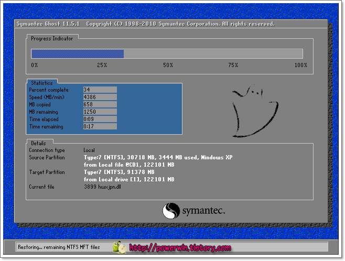Click the Time remaining value 0:17
This screenshot has height=261, width=345.
pos(100,126)
